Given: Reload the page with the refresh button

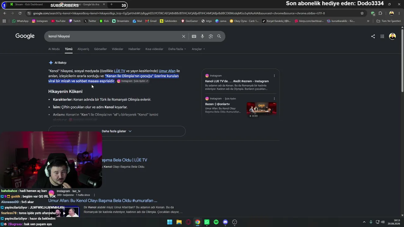Looking at the screenshot, I should point(20,13).
